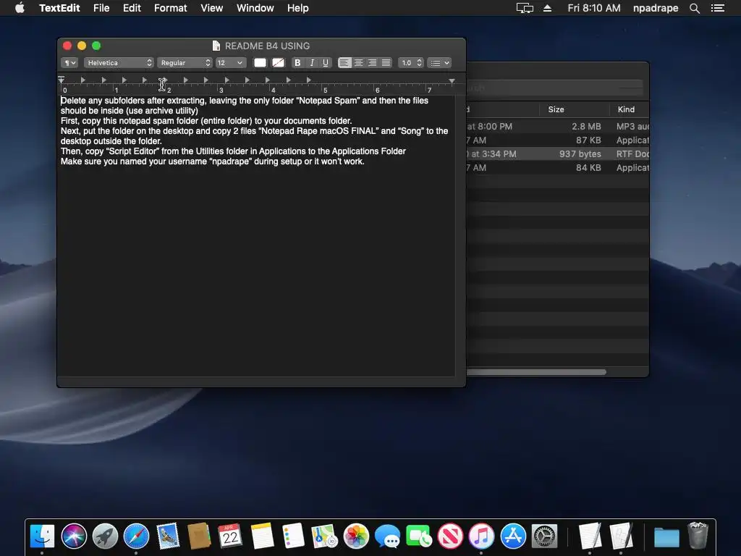Click the first ruler tab stop after the left margin
The width and height of the screenshot is (741, 556).
pos(82,80)
